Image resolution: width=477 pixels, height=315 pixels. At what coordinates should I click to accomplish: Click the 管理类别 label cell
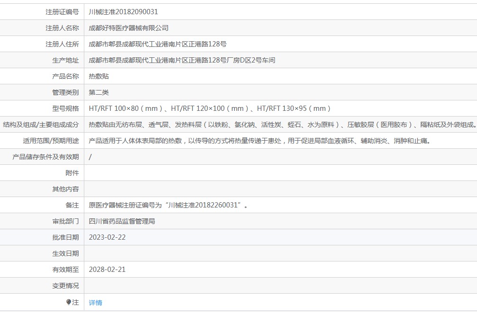[x=42, y=92]
